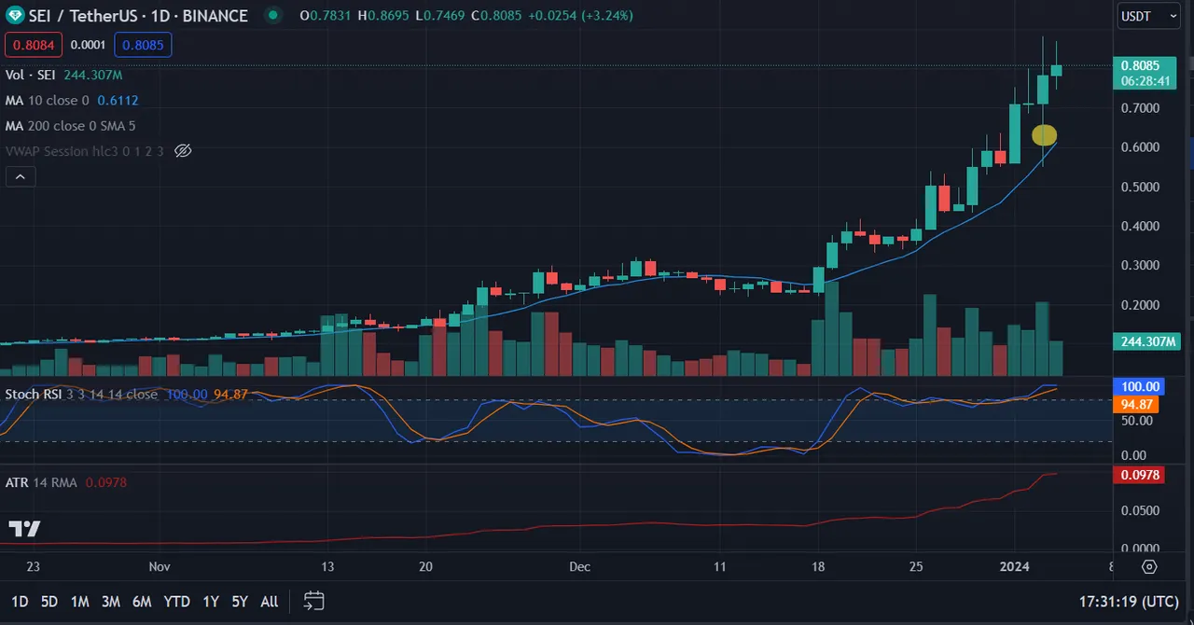The width and height of the screenshot is (1194, 625).
Task: Select the 6M time range
Action: coord(142,602)
